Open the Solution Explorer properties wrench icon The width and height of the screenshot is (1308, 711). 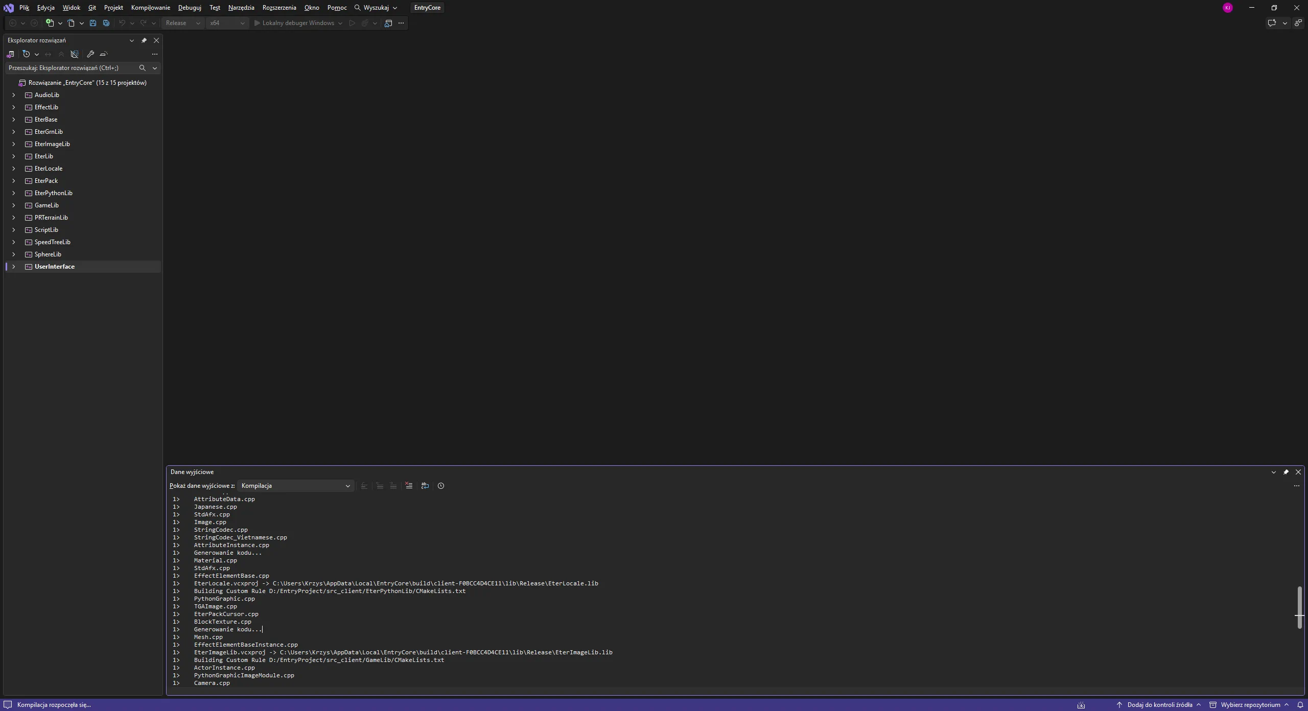point(90,54)
